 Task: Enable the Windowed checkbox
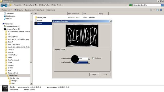click(93, 58)
